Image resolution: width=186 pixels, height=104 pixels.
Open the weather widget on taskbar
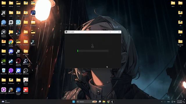[x=6, y=102]
